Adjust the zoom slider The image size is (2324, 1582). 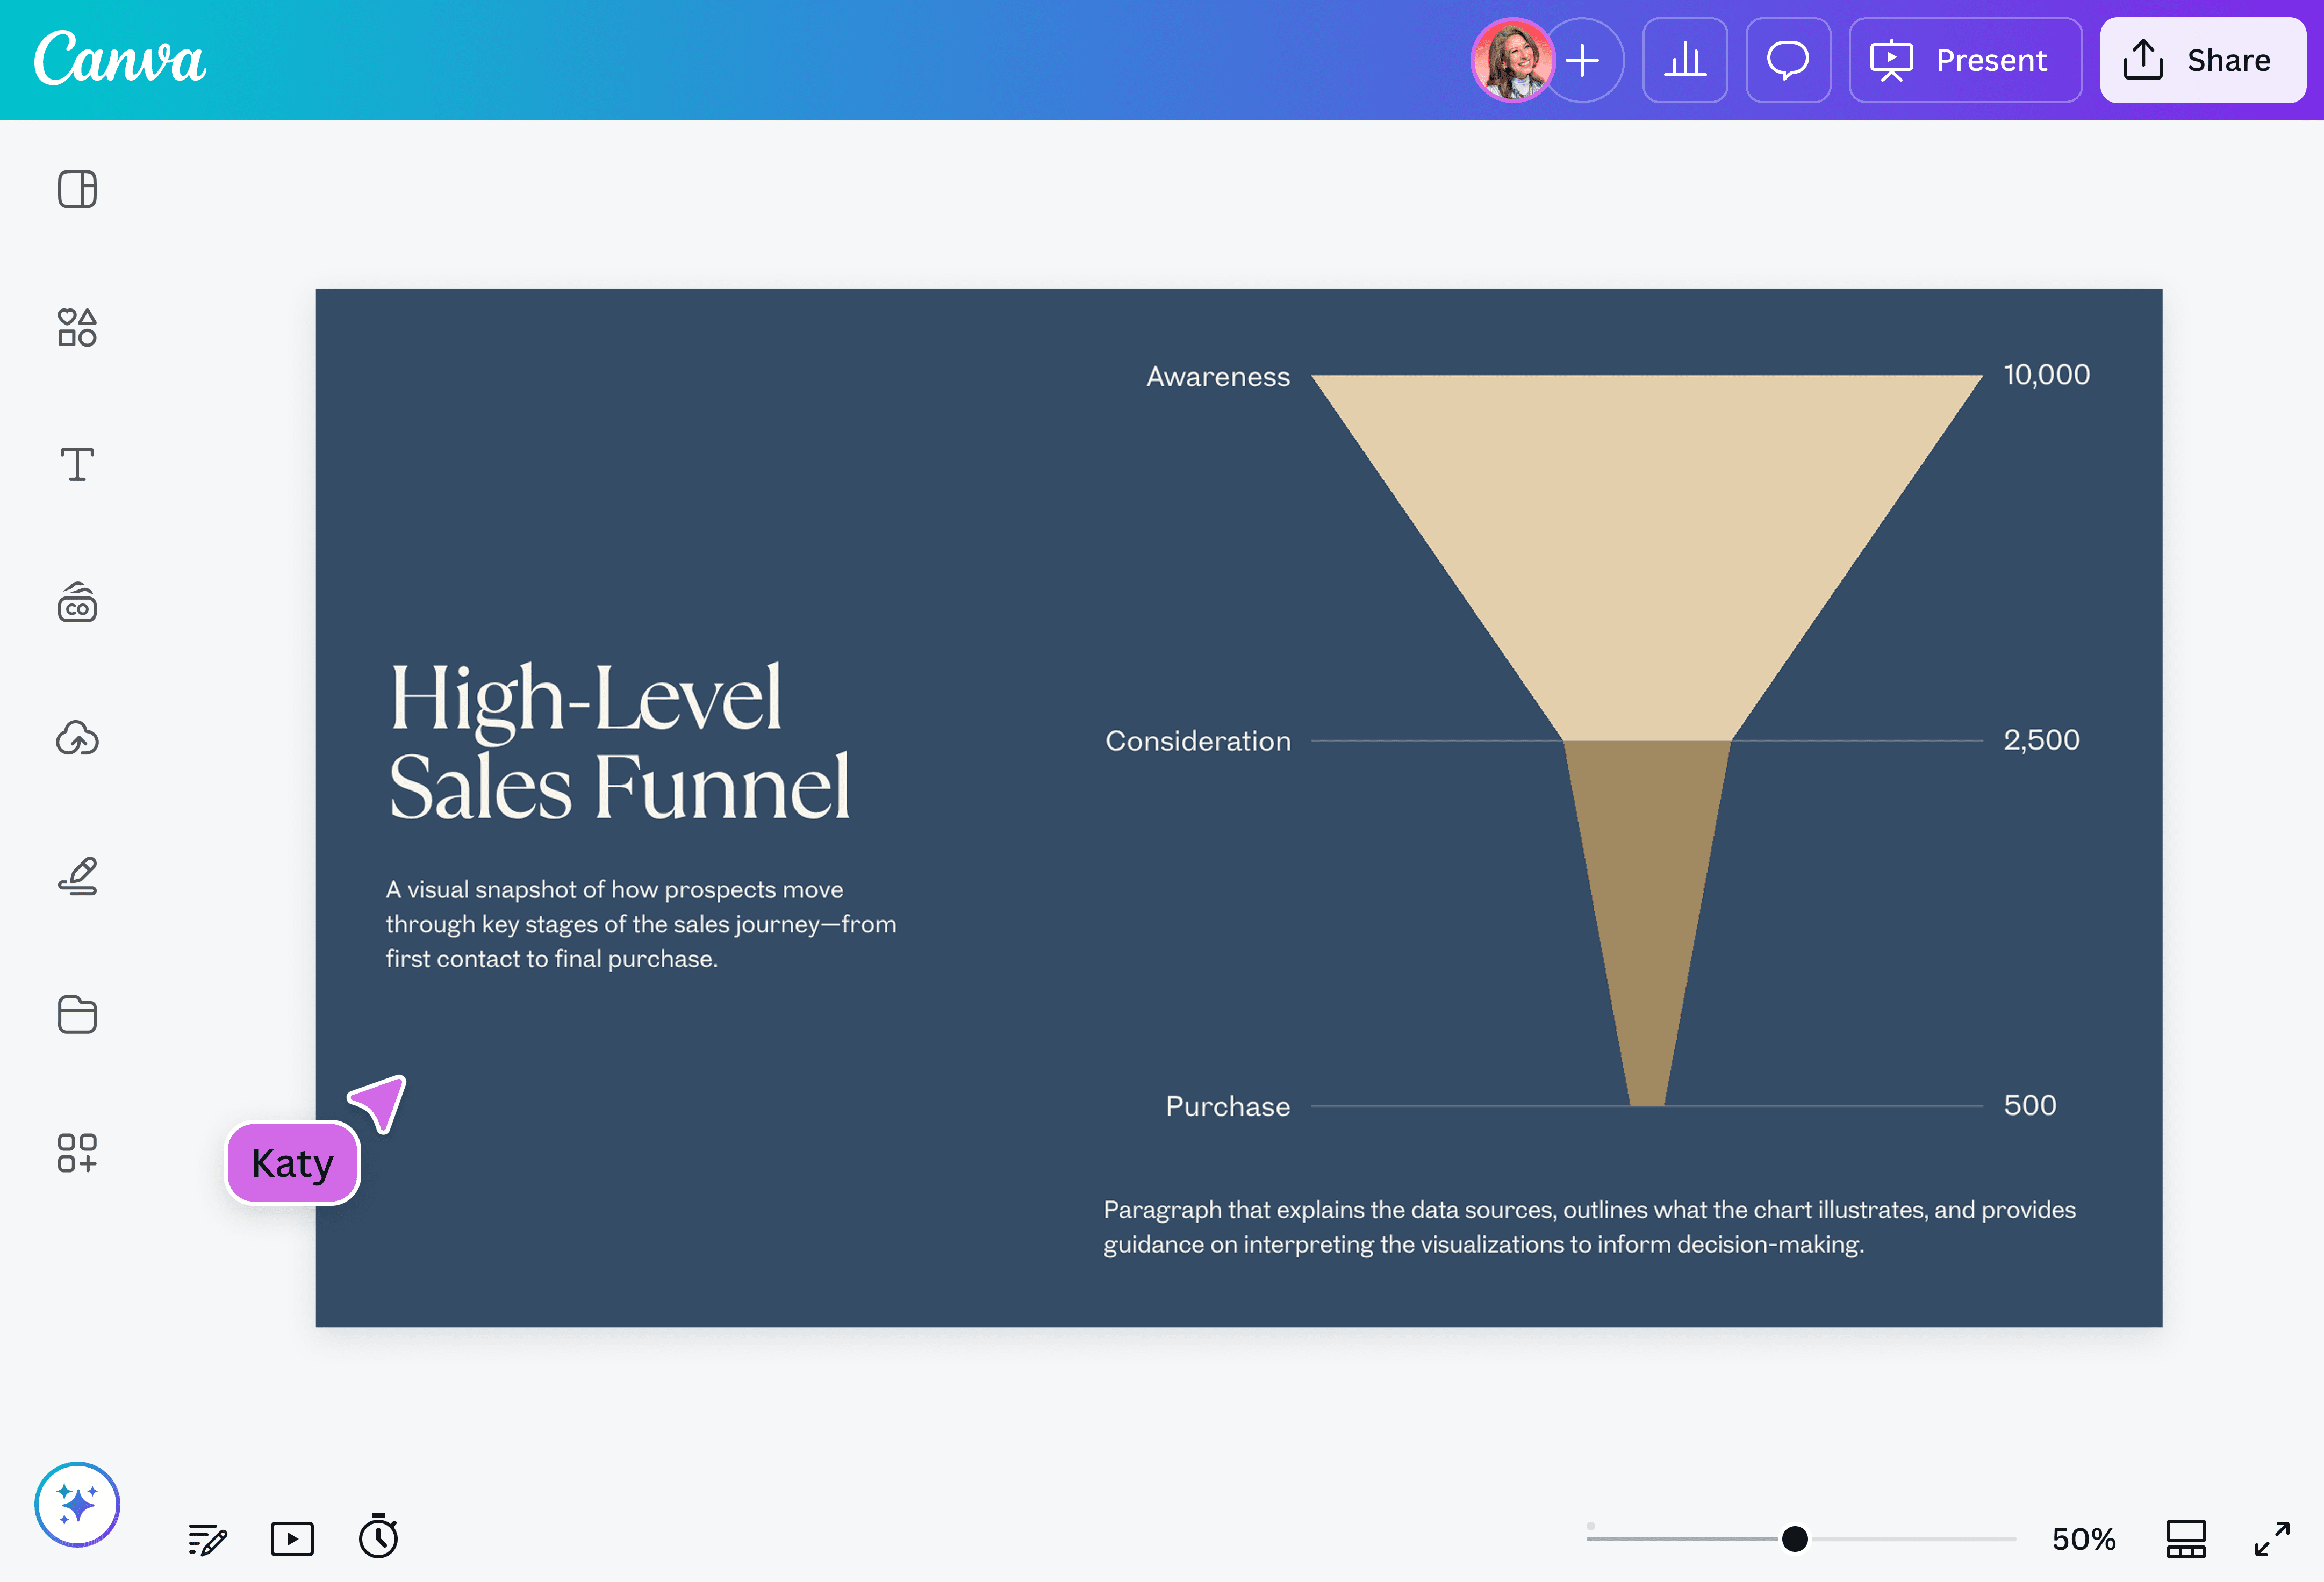click(x=1795, y=1539)
